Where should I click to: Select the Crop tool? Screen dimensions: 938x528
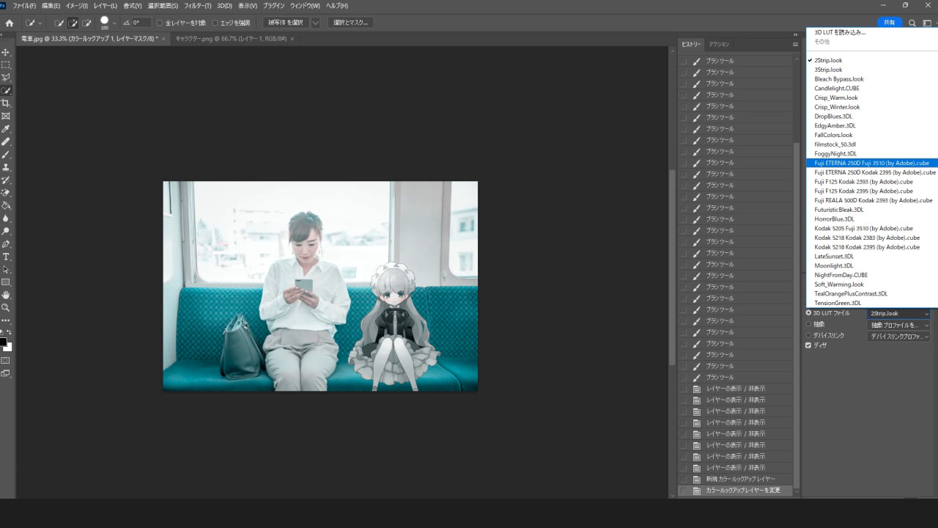pyautogui.click(x=6, y=103)
